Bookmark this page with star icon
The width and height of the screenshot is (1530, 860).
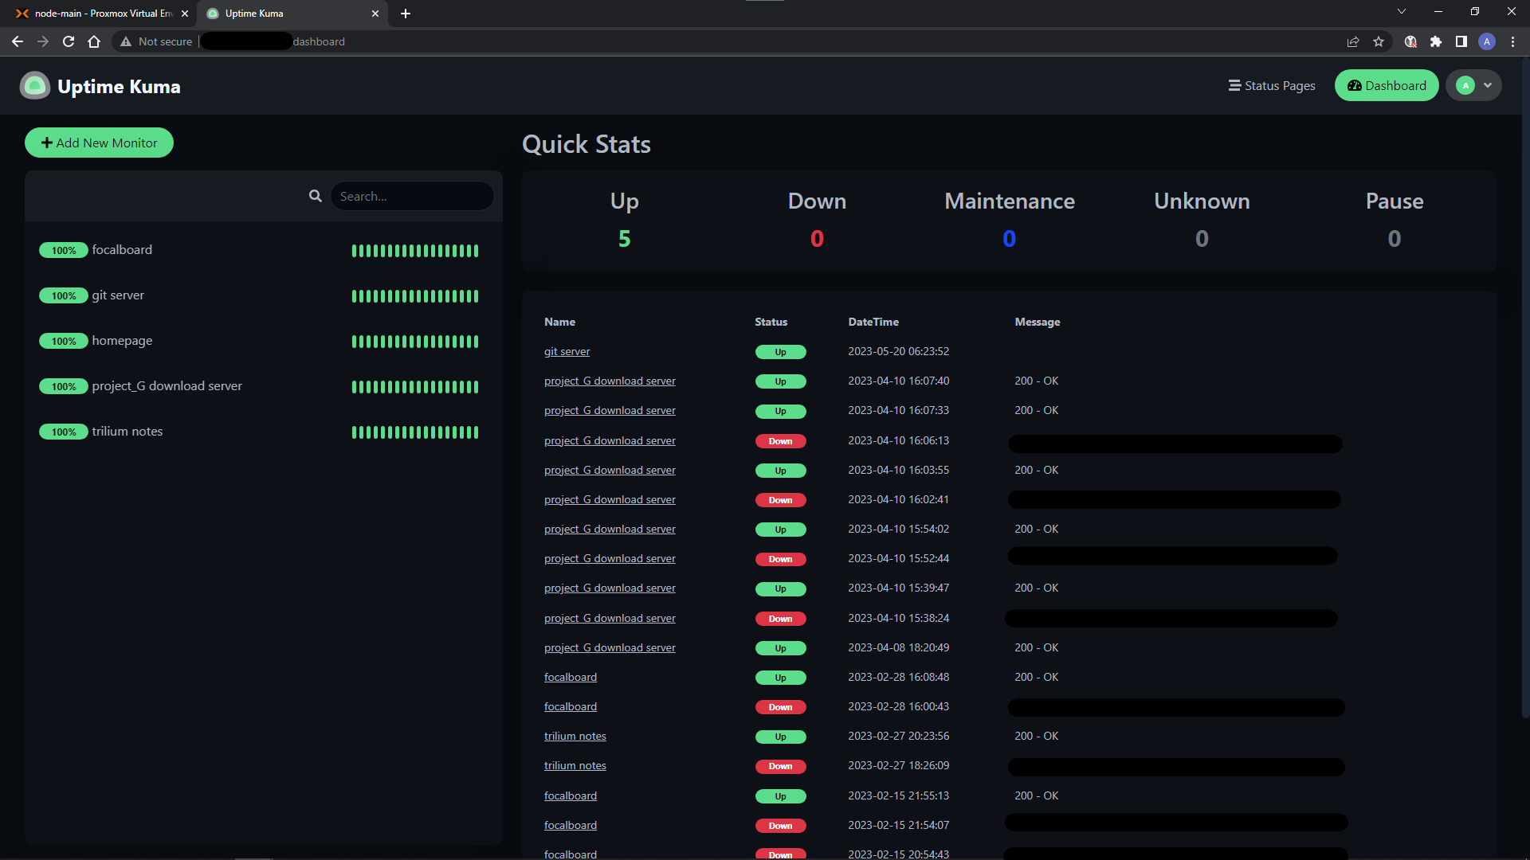[1379, 41]
